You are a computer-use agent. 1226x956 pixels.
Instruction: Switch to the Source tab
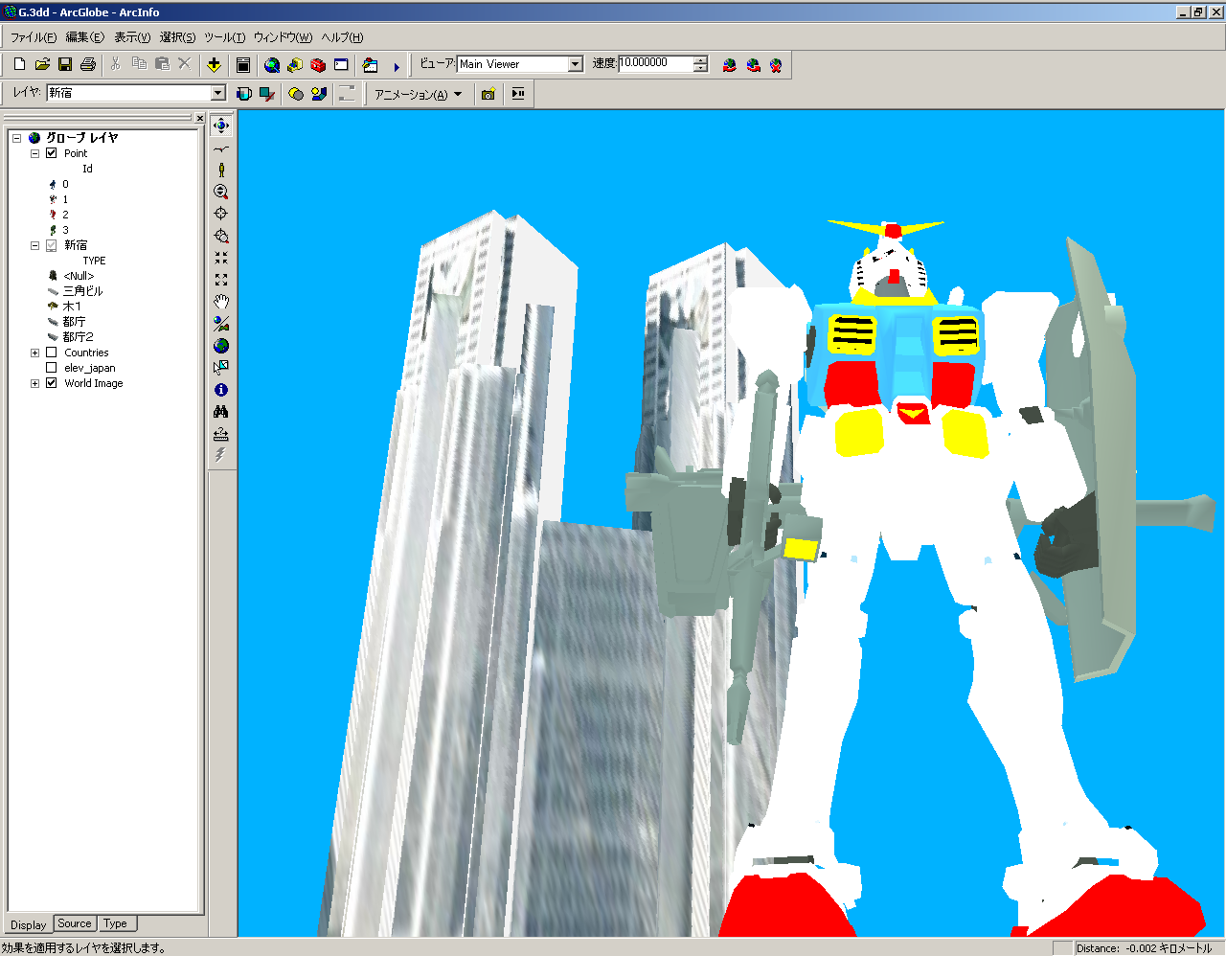pos(75,923)
